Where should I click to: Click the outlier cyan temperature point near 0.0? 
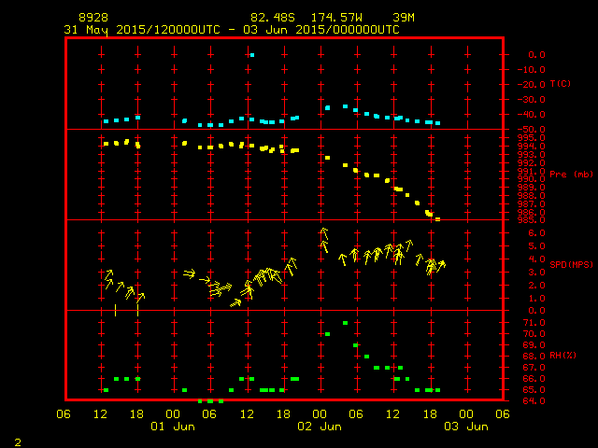(252, 55)
